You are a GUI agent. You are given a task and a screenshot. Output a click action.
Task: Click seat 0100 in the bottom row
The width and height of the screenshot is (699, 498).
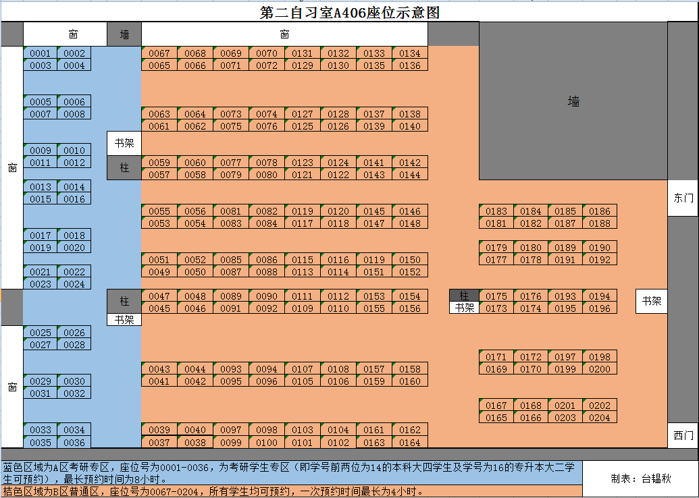pos(267,443)
